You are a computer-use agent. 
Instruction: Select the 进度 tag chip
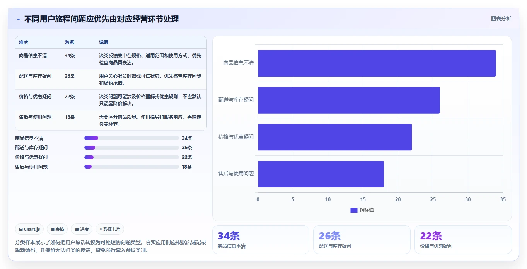82,229
